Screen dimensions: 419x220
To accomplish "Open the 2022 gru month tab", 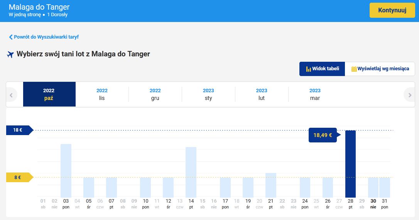I will 155,95.
